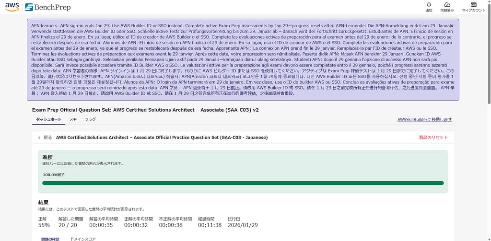491x241 pixels.
Task: Click the 試行日 date 2026/01/29
Action: [242, 225]
